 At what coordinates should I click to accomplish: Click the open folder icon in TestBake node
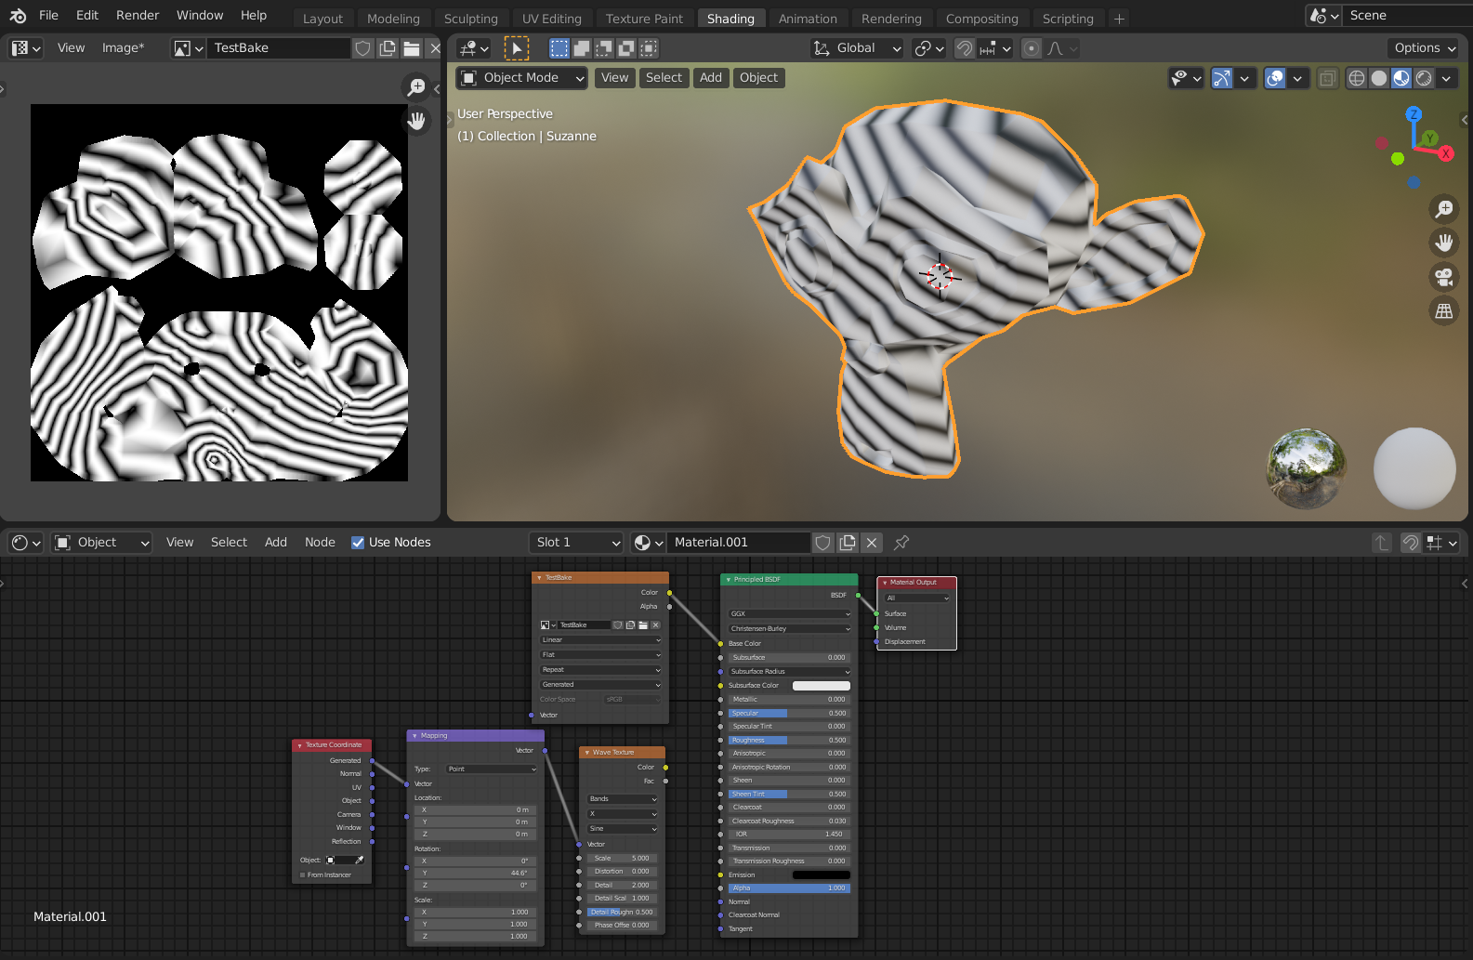coord(643,625)
